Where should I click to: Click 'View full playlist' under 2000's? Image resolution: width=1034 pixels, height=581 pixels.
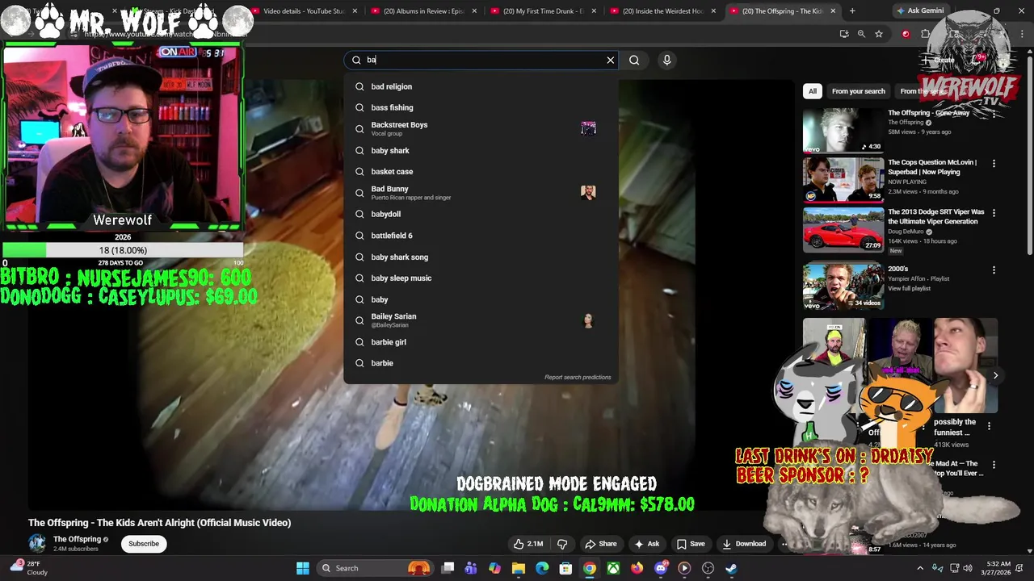tap(910, 289)
